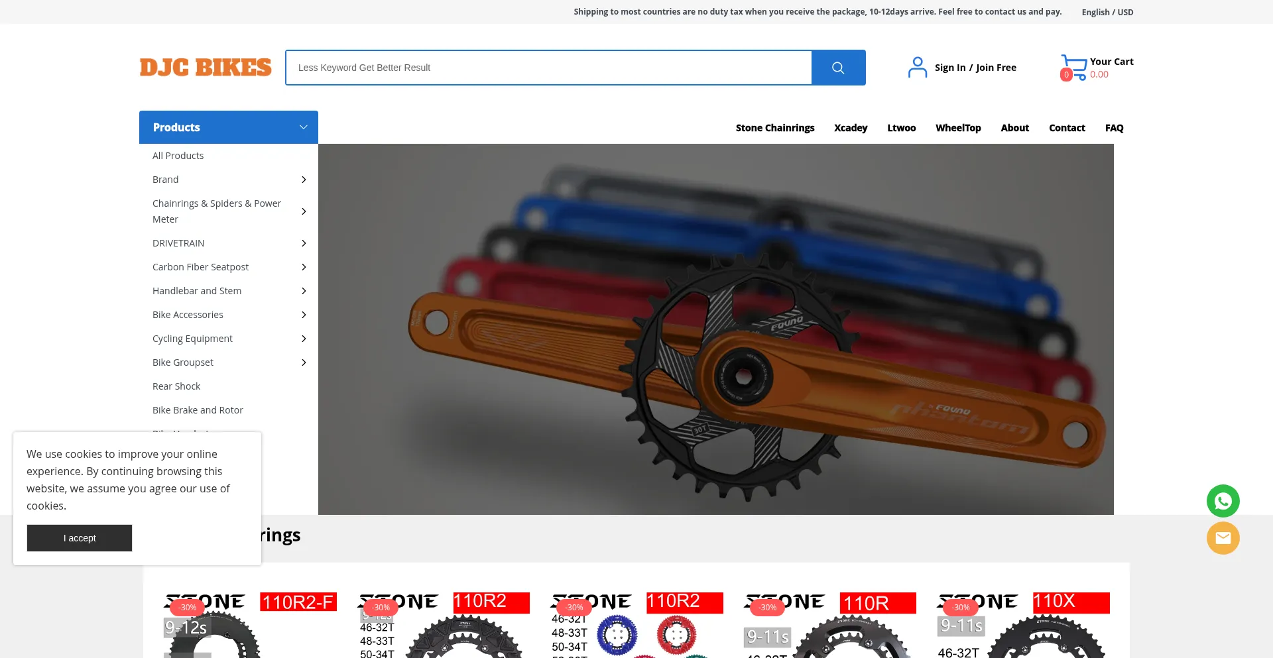This screenshot has height=658, width=1273.
Task: Focus the keyword search input field
Action: 548,68
